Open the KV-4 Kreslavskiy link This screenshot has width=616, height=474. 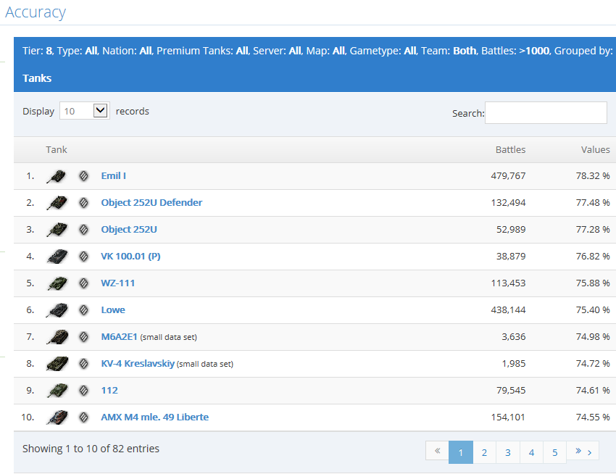point(138,363)
